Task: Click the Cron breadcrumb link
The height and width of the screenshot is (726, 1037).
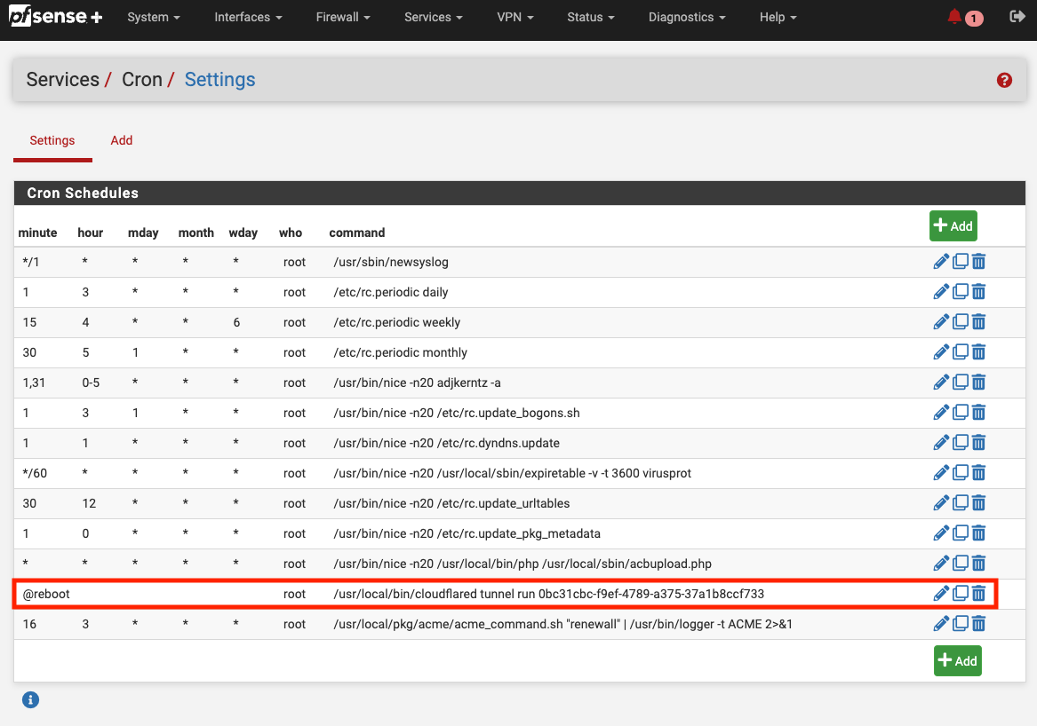Action: pyautogui.click(x=141, y=80)
